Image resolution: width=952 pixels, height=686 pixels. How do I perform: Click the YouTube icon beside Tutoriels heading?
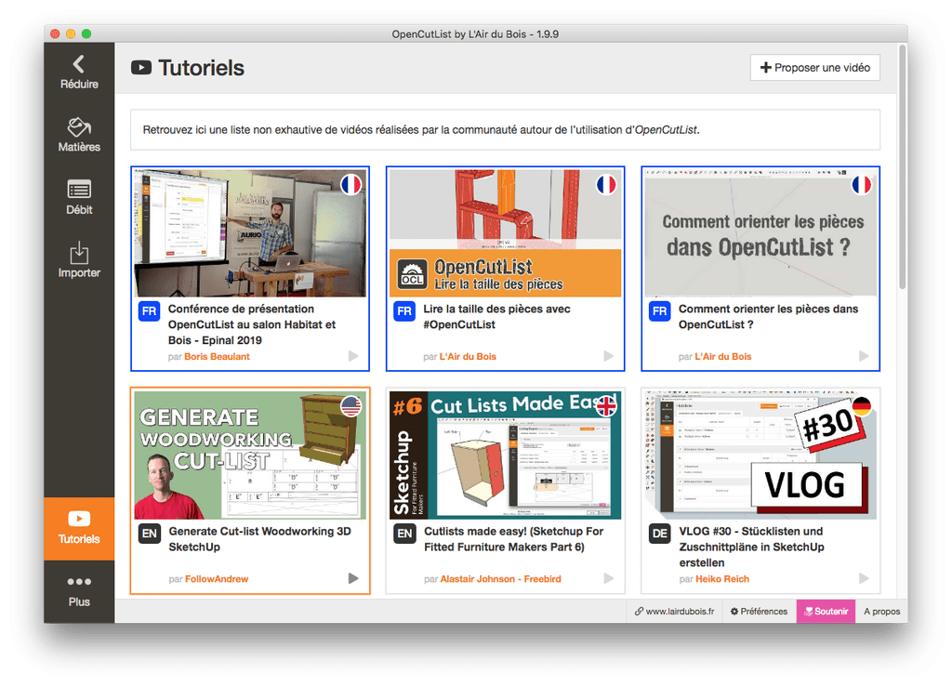[x=141, y=68]
